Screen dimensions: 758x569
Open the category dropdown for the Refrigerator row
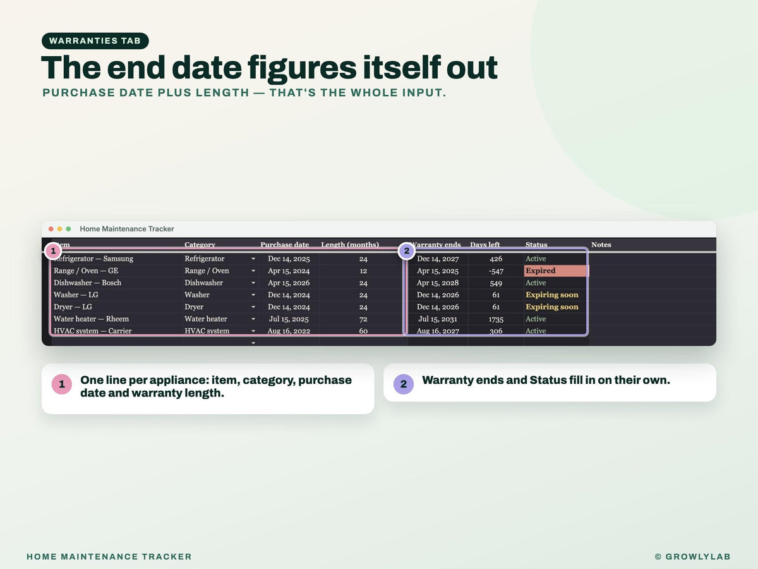pyautogui.click(x=253, y=259)
